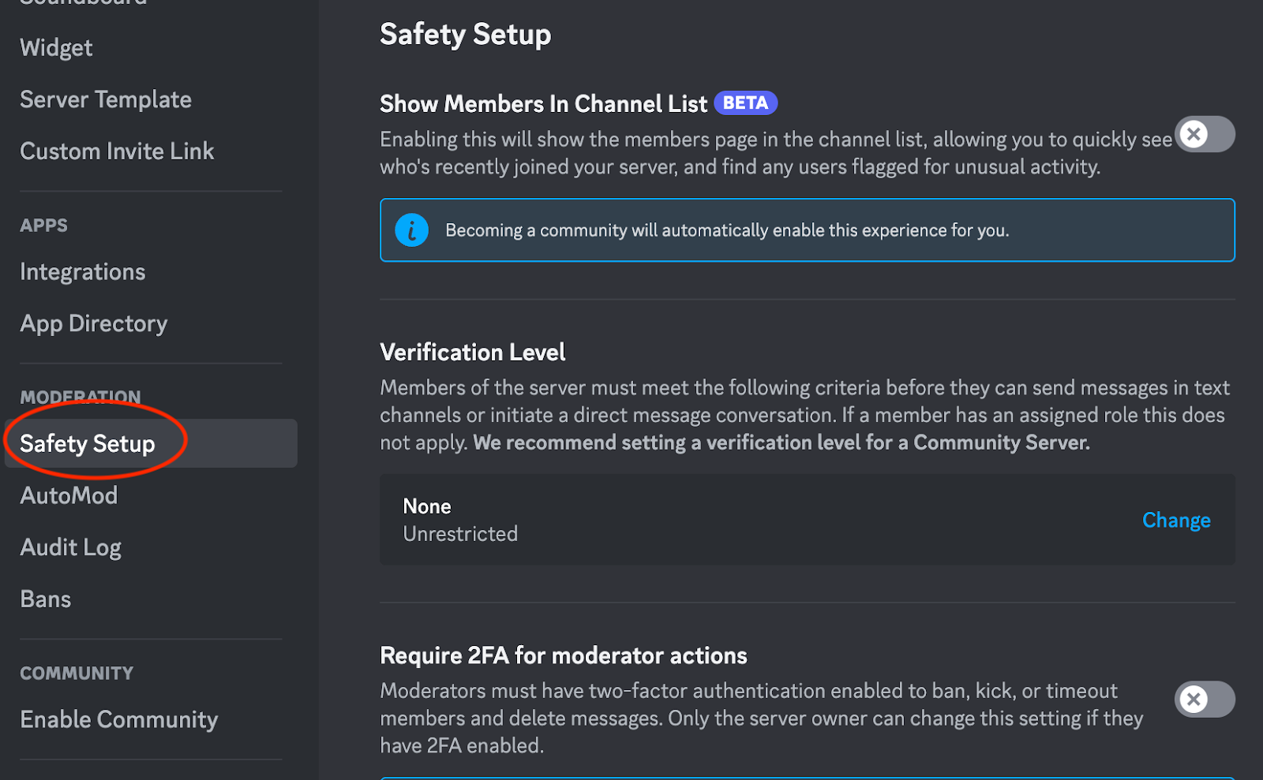Click Change to edit the Verification Level
The width and height of the screenshot is (1263, 780).
tap(1175, 520)
